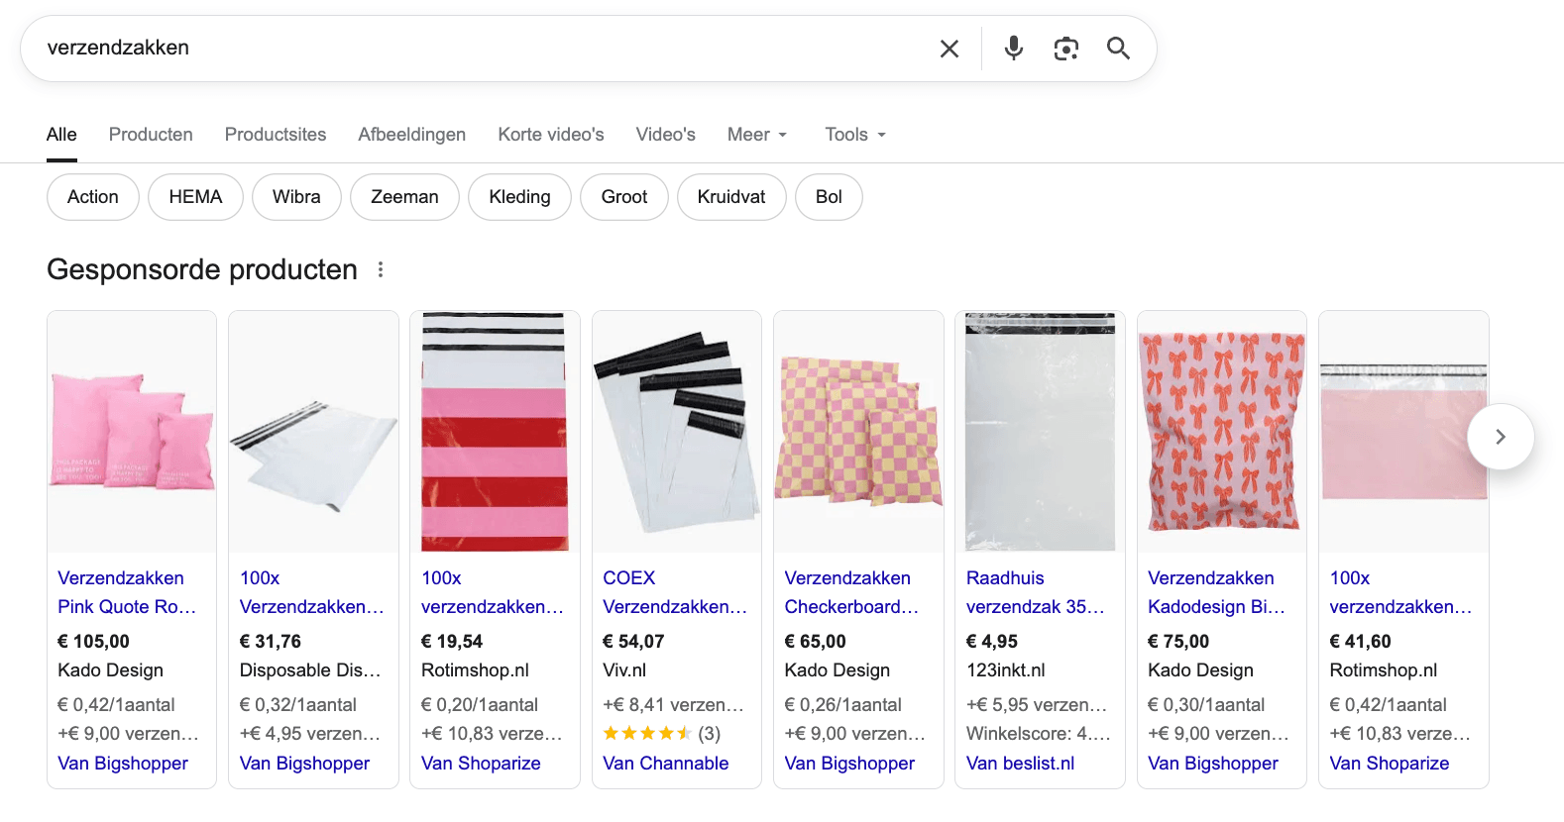The width and height of the screenshot is (1564, 822).
Task: Click Van Bigshopper under €65,00 product
Action: [x=849, y=764]
